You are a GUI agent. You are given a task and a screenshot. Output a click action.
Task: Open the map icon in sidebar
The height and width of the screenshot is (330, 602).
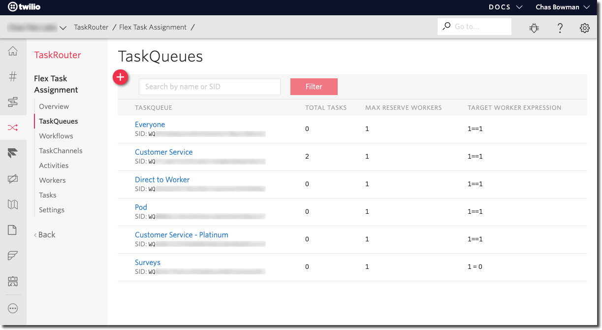[x=13, y=204]
